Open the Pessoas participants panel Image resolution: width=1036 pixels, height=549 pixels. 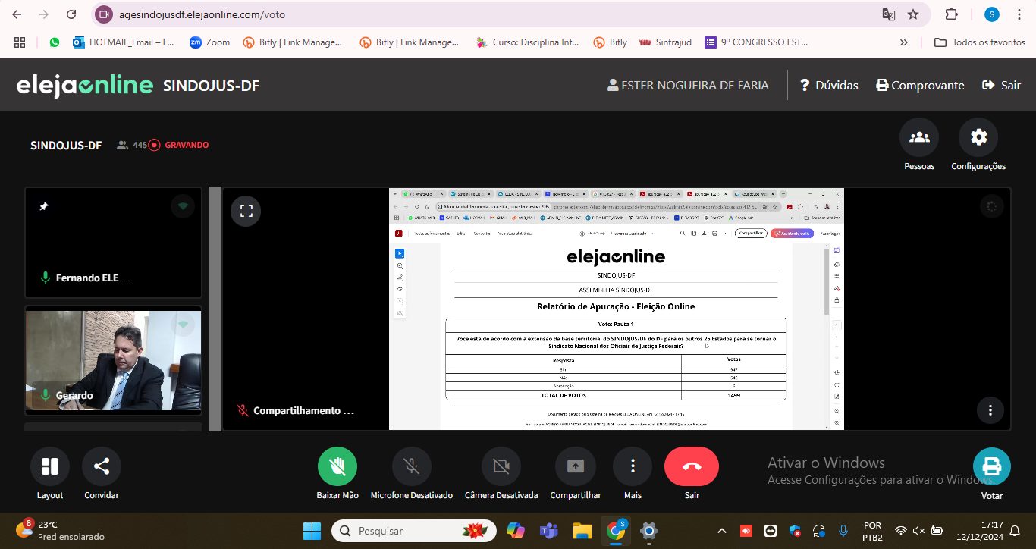[x=918, y=138]
